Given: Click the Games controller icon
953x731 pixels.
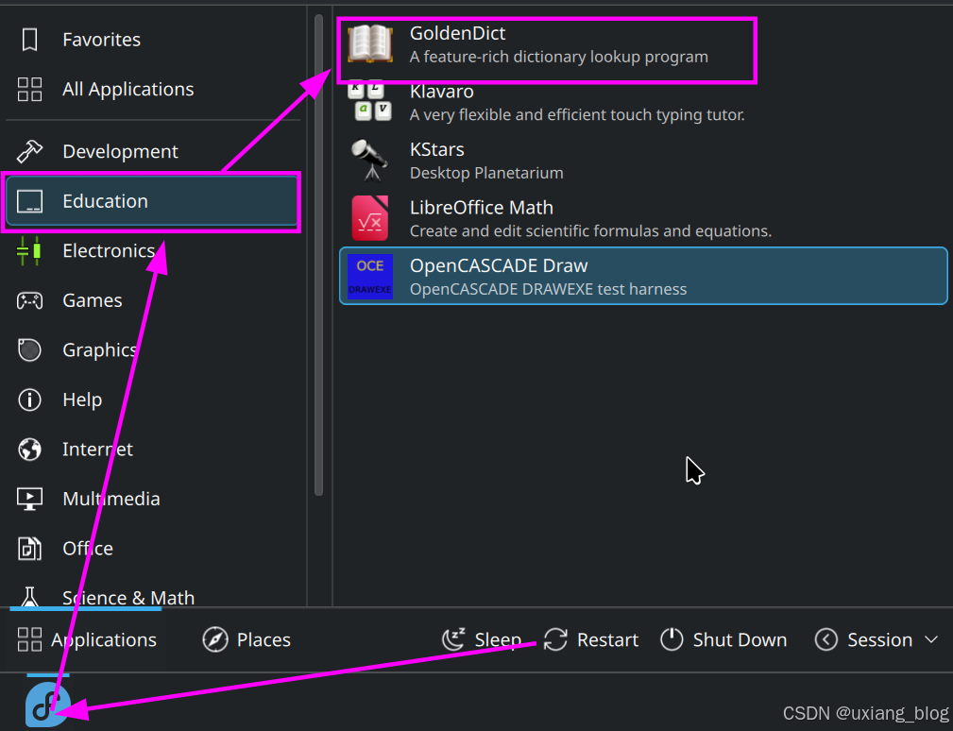Looking at the screenshot, I should [x=29, y=300].
